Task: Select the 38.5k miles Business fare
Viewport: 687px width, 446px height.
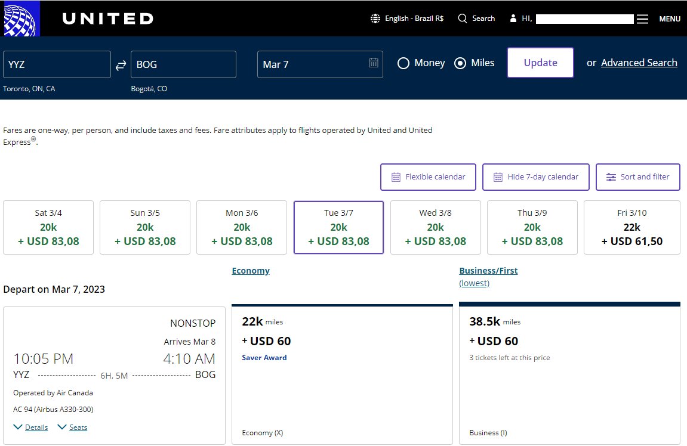Action: pos(569,373)
